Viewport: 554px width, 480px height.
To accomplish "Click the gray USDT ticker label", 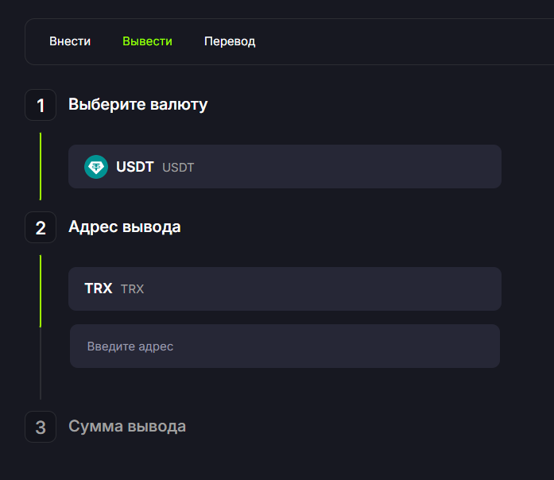I will click(x=178, y=168).
